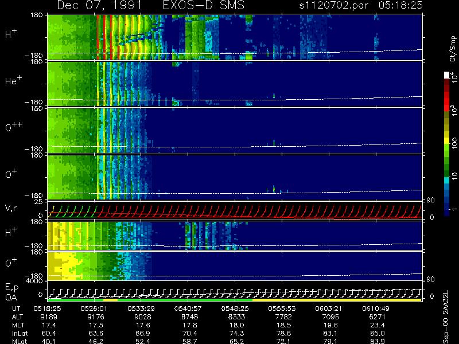The height and width of the screenshot is (344, 459).
Task: Click MLat value '40.1'
Action: coord(49,341)
